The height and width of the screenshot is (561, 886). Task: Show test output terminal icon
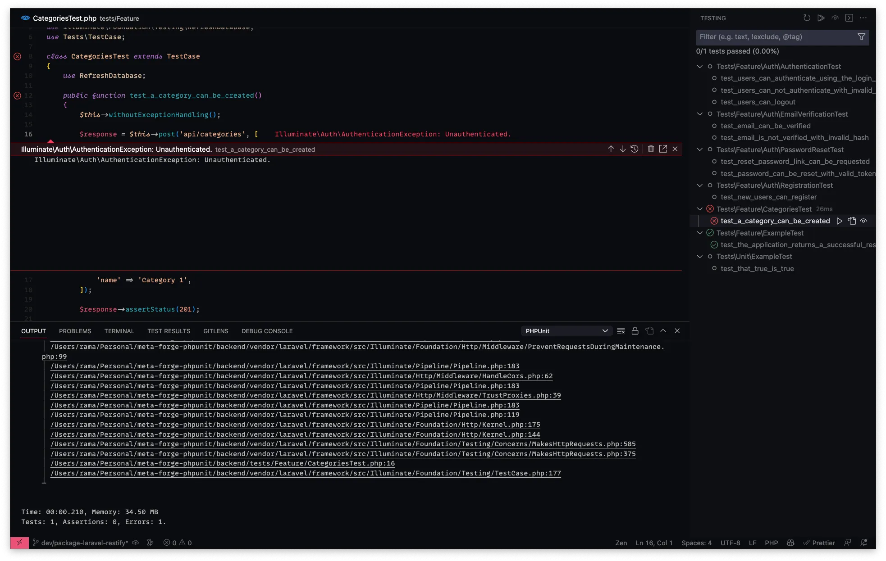point(849,18)
